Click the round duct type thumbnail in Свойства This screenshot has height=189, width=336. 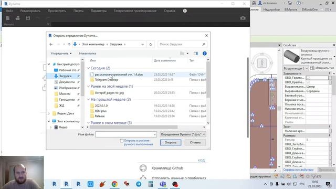pos(291,56)
